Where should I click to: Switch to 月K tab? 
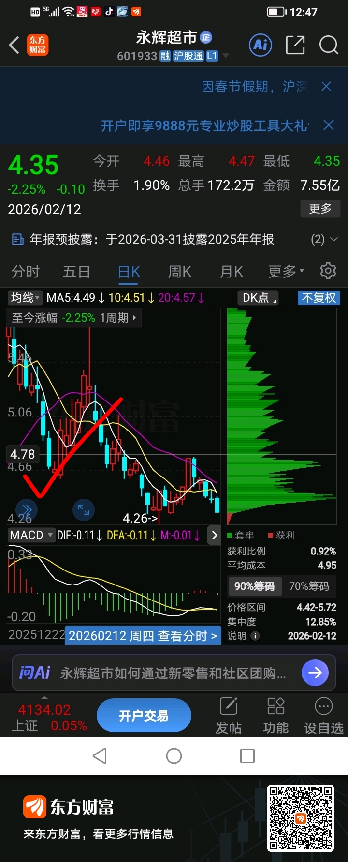tap(231, 271)
